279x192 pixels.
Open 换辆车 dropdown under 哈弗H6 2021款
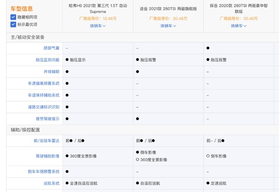pos(98,26)
